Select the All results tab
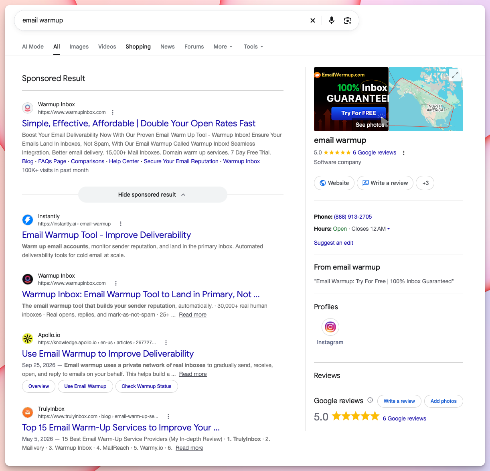Screen dimensions: 490x471 pos(57,47)
